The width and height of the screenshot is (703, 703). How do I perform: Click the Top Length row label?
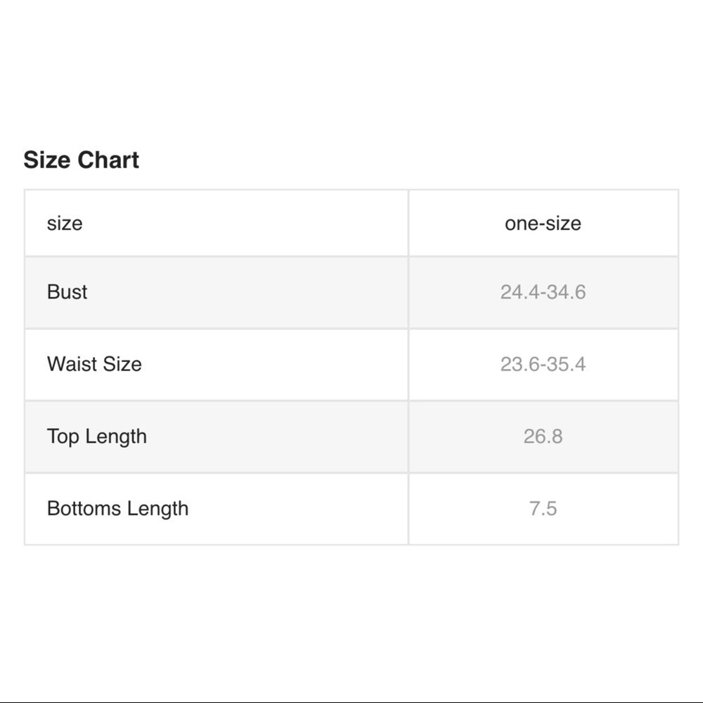tap(97, 437)
